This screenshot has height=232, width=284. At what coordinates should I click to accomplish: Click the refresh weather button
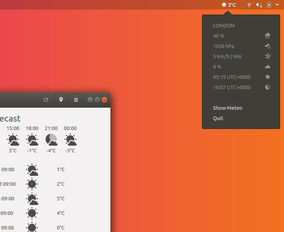pos(46,100)
